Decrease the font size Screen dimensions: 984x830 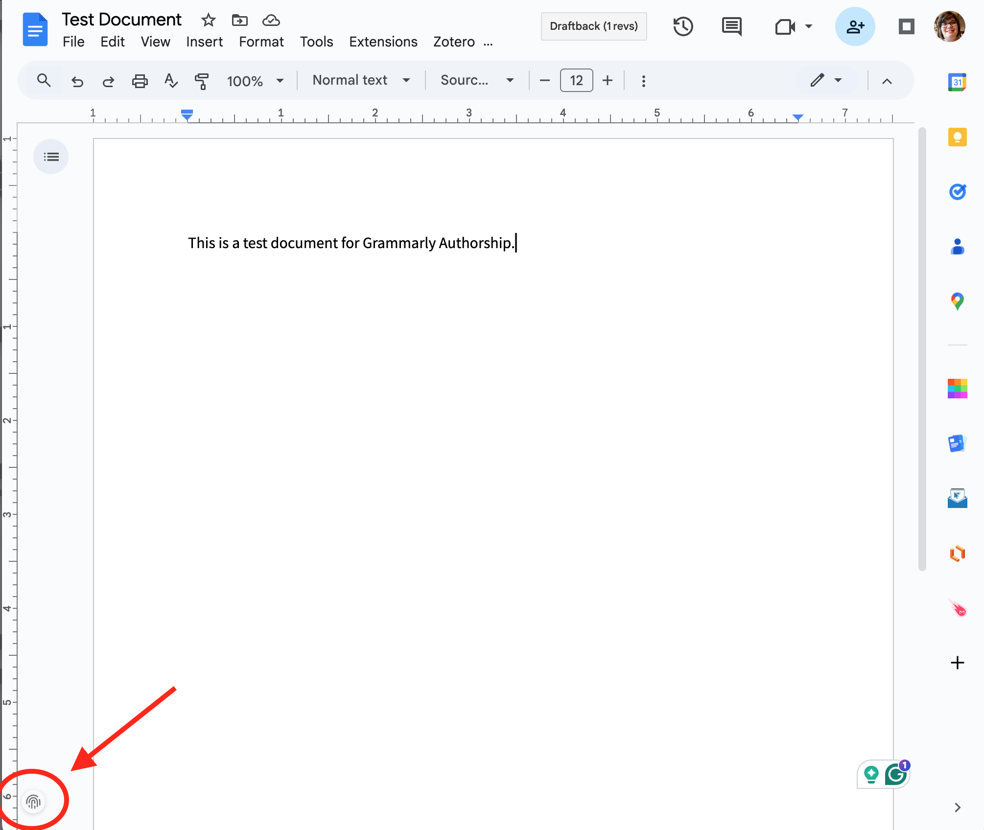(x=545, y=80)
